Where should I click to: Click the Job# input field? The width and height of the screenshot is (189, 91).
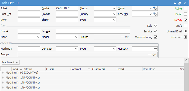tap(29, 8)
